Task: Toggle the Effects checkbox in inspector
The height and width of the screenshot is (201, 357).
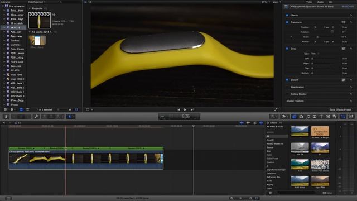Action: click(287, 15)
